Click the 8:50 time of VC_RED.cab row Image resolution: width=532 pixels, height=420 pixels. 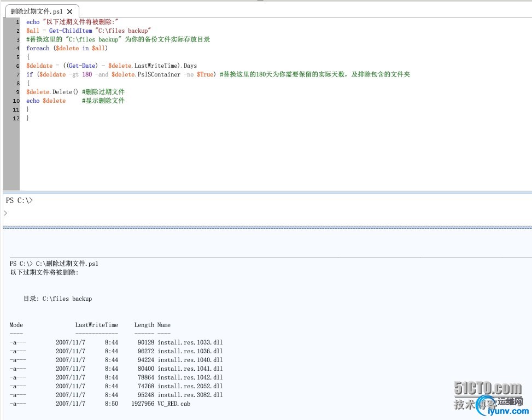point(112,404)
